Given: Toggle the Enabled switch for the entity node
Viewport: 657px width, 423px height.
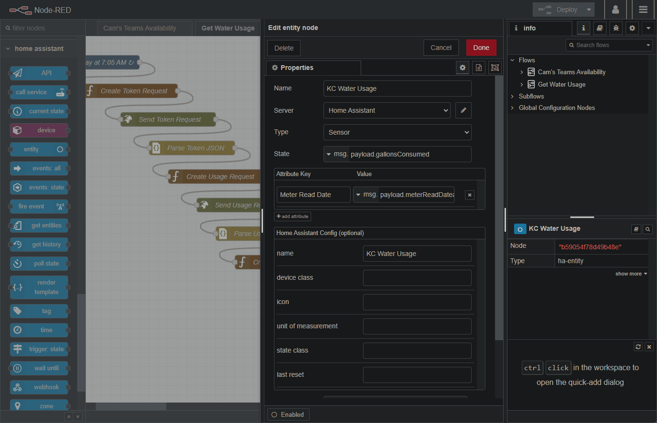Looking at the screenshot, I should pos(288,414).
